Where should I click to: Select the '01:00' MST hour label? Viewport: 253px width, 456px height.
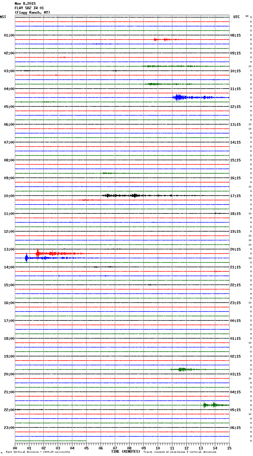pyautogui.click(x=9, y=35)
